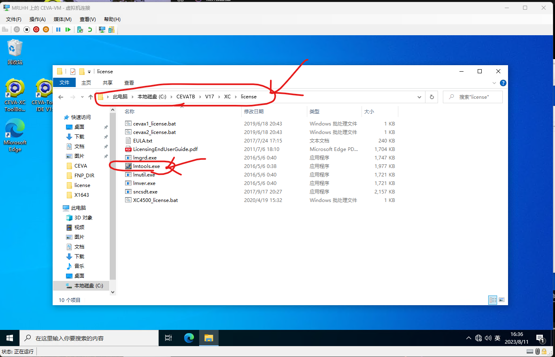Image resolution: width=555 pixels, height=357 pixels.
Task: Open Explorer help question mark
Action: point(503,83)
